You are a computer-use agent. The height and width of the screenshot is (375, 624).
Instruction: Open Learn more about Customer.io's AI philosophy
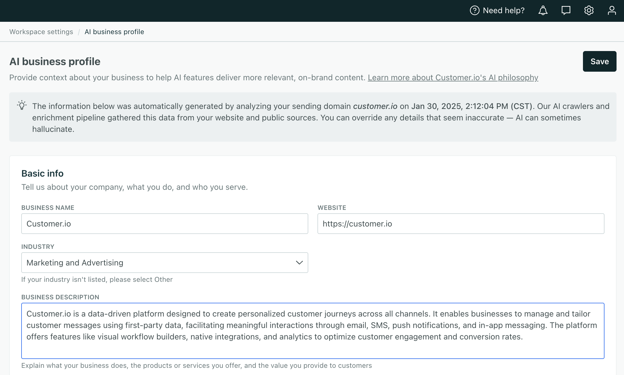click(453, 78)
